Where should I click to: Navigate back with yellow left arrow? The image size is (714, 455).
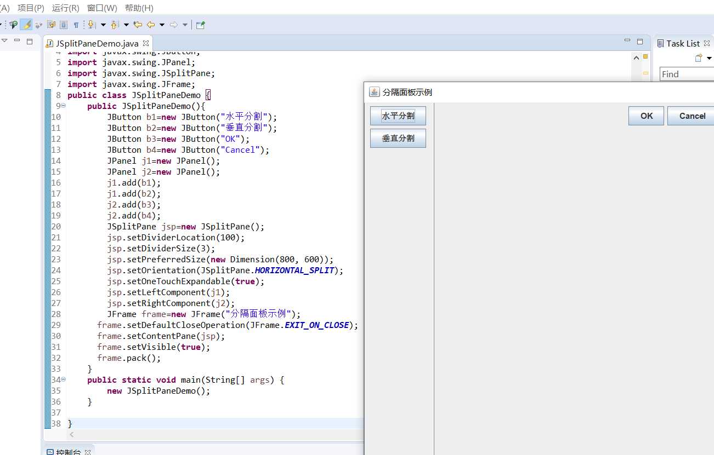point(150,25)
